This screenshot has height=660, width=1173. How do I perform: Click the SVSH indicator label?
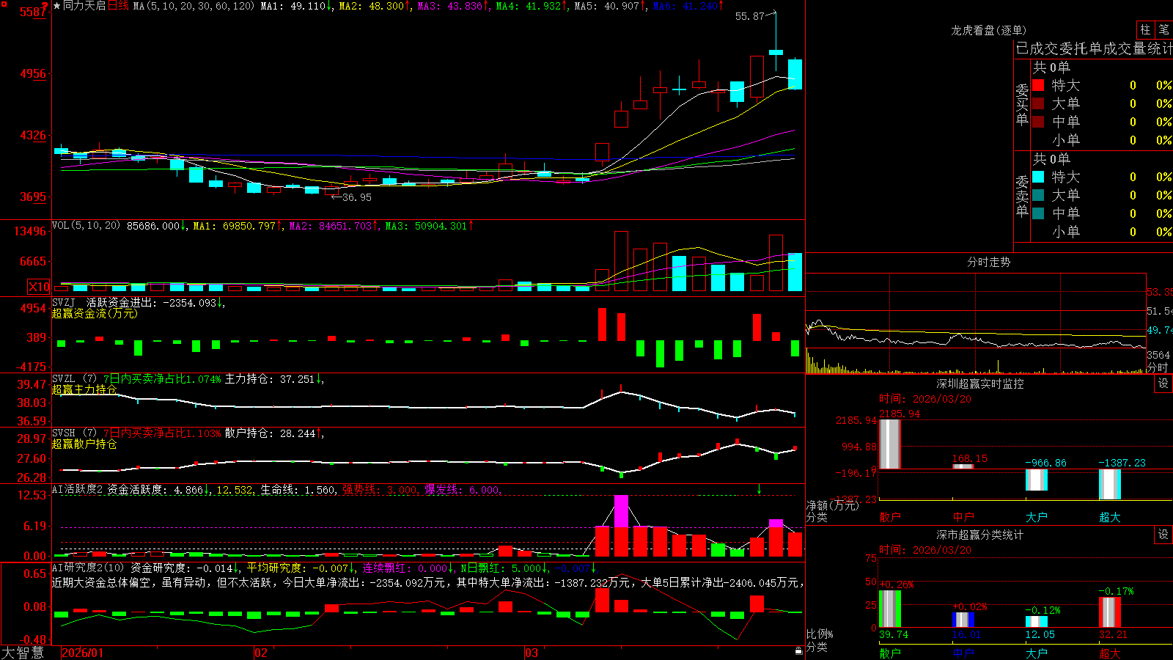click(63, 433)
